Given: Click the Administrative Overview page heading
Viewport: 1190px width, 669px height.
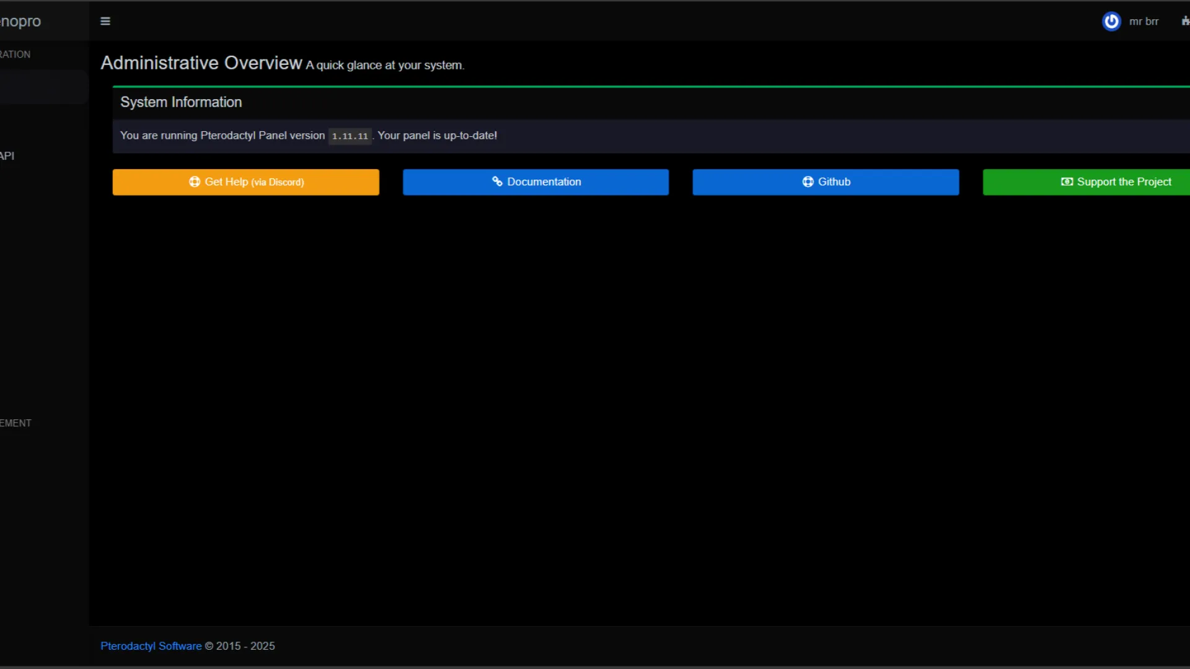Looking at the screenshot, I should [201, 63].
